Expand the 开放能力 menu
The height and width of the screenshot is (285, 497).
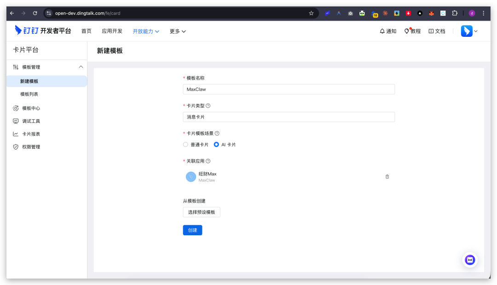coord(145,31)
